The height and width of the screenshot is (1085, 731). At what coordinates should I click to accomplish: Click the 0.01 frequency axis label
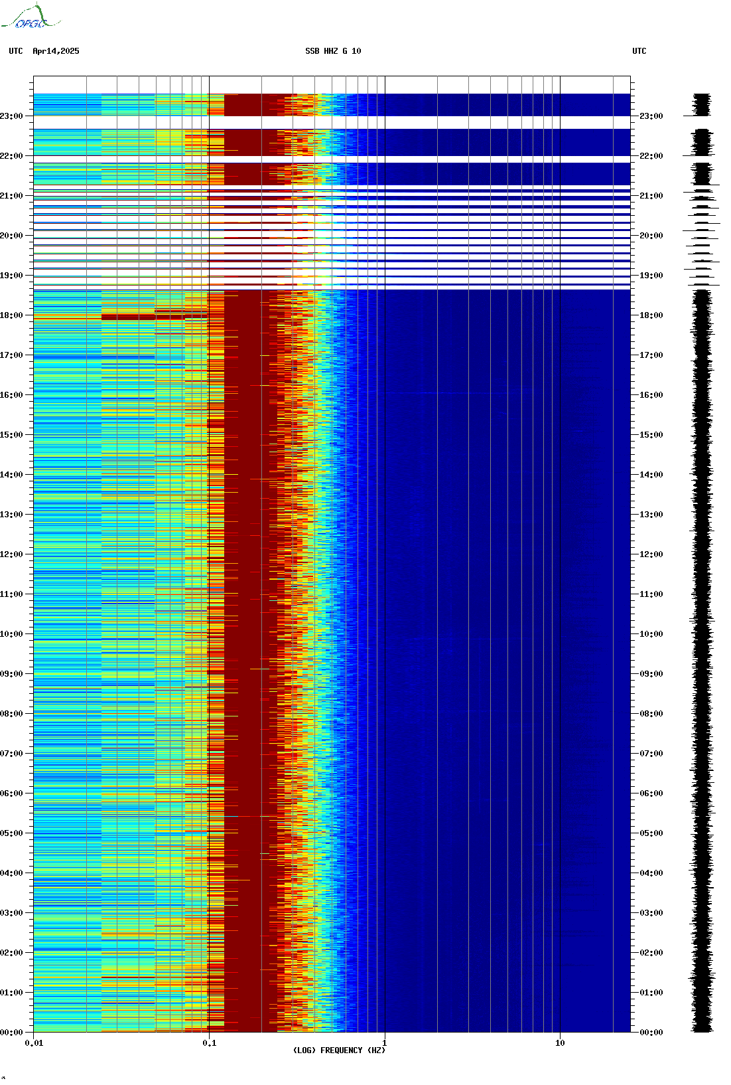(x=34, y=1043)
